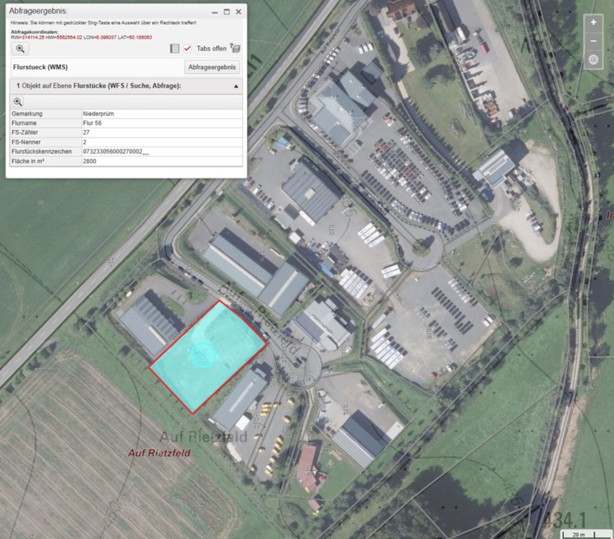Collapse the Flurstücke results section arrow

click(236, 86)
